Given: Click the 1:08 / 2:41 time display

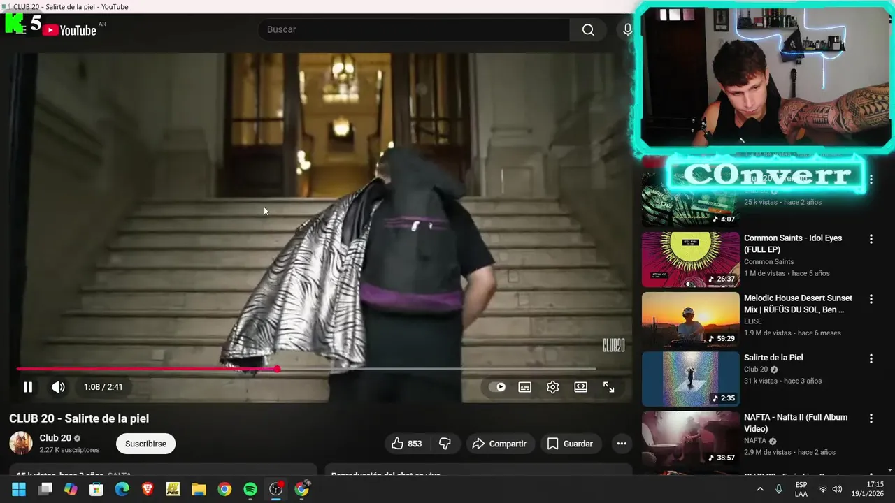Looking at the screenshot, I should tap(103, 387).
